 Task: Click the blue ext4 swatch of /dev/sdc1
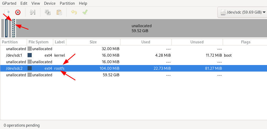pos(30,55)
